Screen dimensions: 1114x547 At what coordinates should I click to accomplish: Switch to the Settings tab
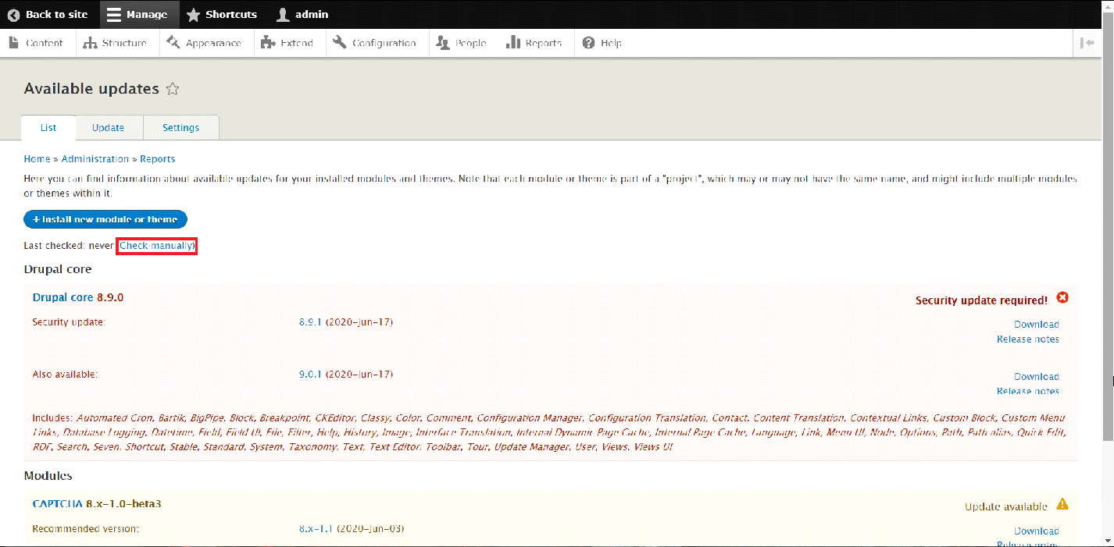[180, 128]
